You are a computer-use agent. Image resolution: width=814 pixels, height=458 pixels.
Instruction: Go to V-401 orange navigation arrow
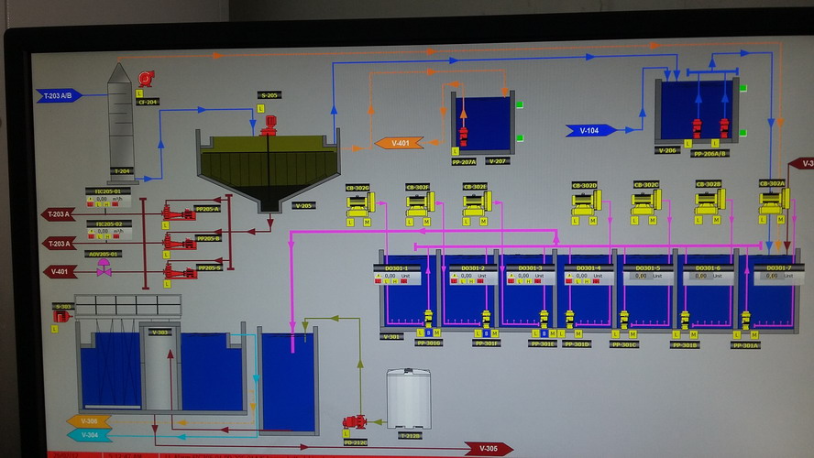pyautogui.click(x=400, y=143)
